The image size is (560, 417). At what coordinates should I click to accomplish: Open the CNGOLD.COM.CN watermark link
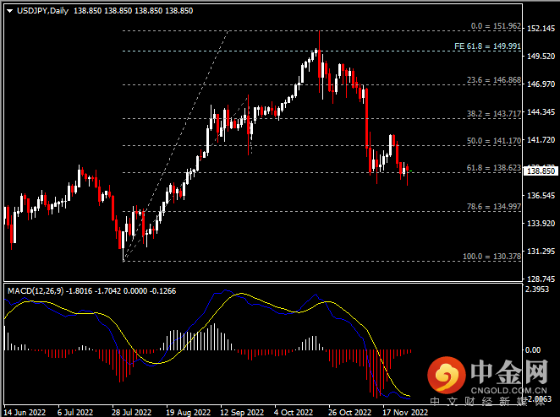(507, 391)
